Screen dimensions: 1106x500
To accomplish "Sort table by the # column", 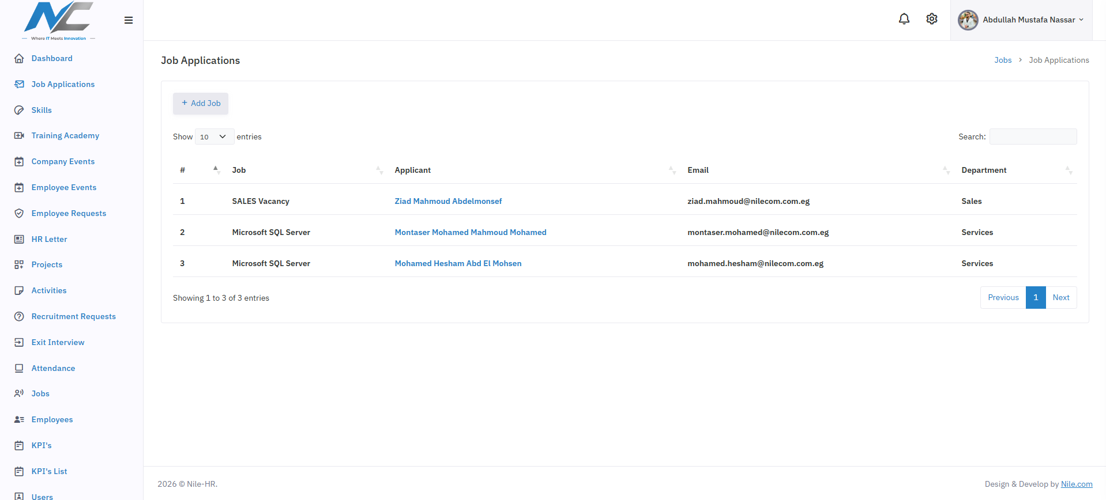I will pos(200,170).
